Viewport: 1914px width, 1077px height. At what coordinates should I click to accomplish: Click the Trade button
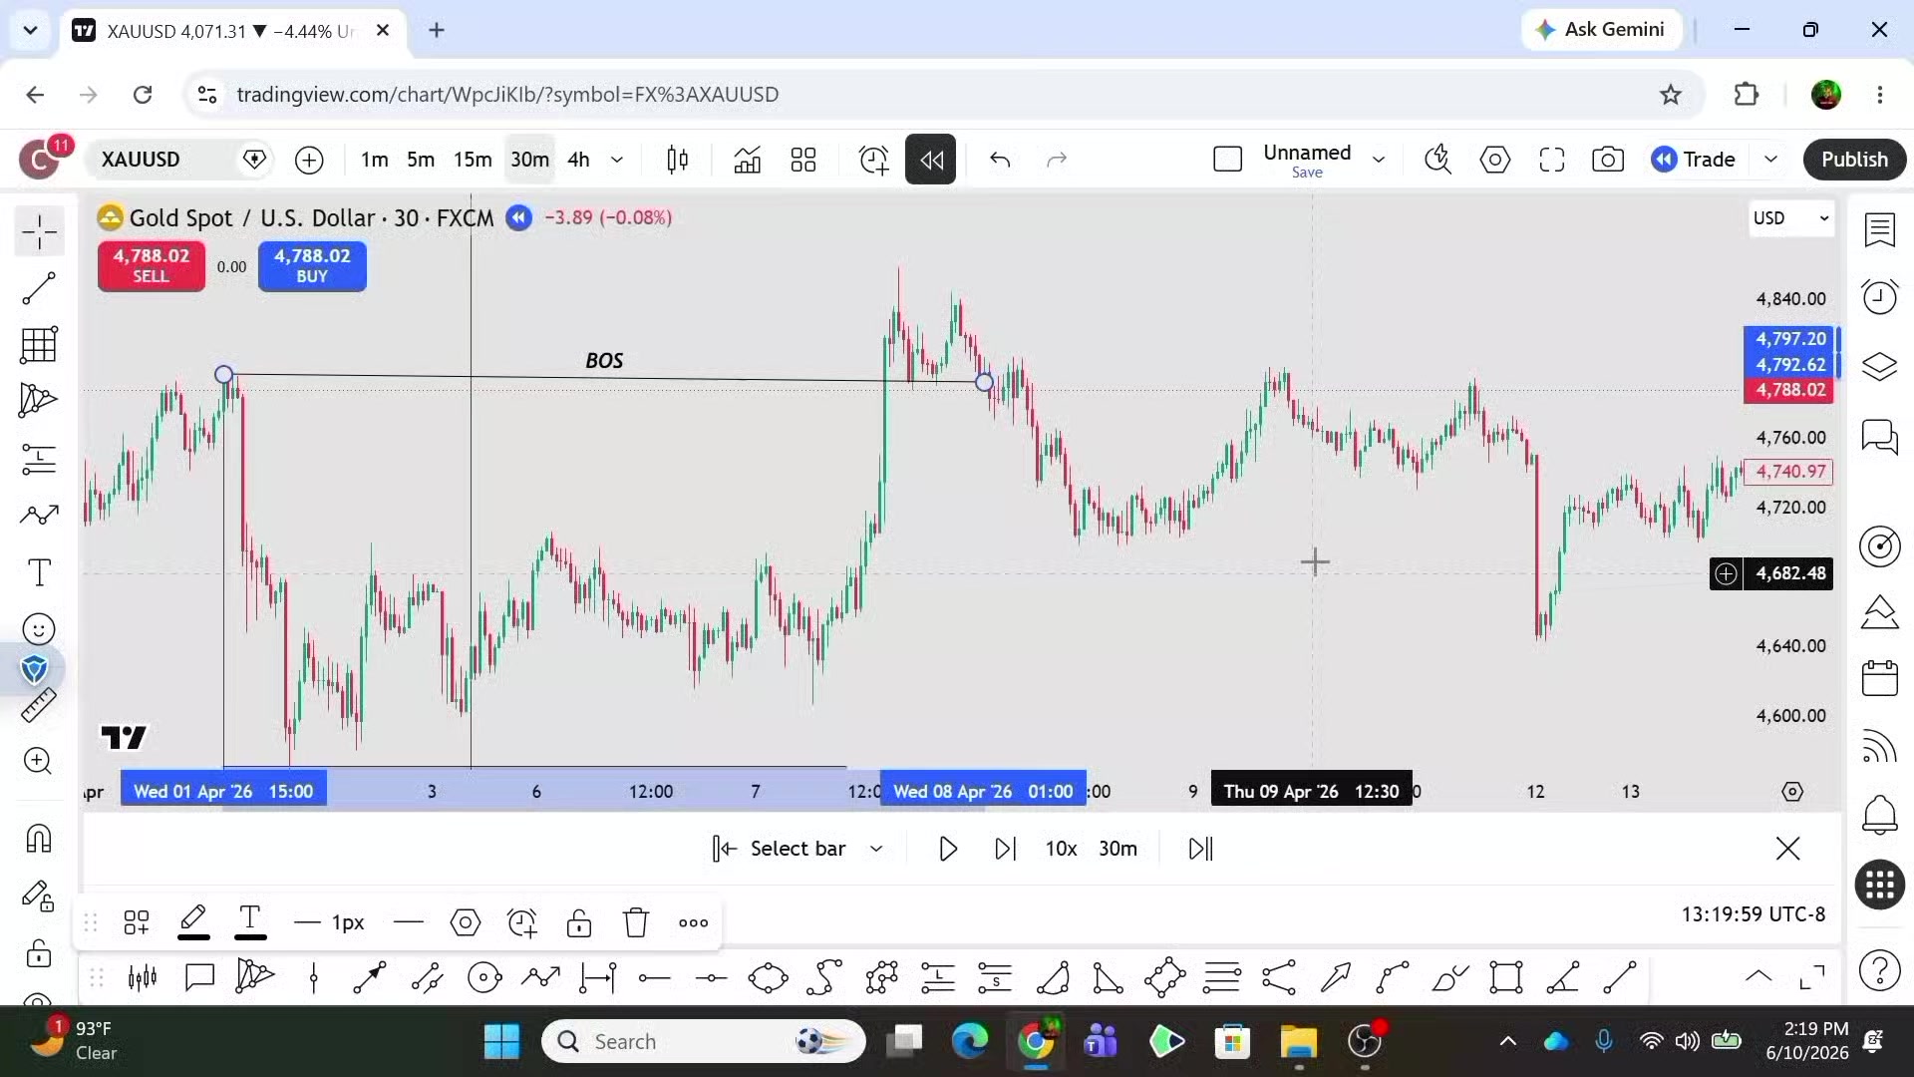1694,160
